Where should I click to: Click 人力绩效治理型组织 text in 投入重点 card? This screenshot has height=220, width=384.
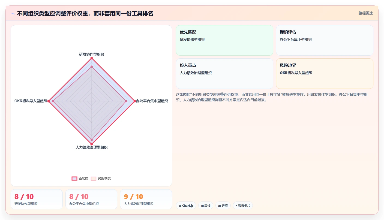[x=196, y=73]
